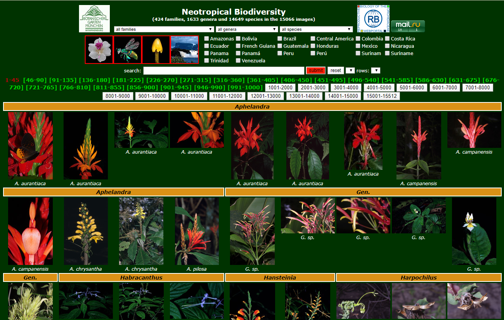
Task: Click the 15001-15512 range button
Action: tap(381, 96)
